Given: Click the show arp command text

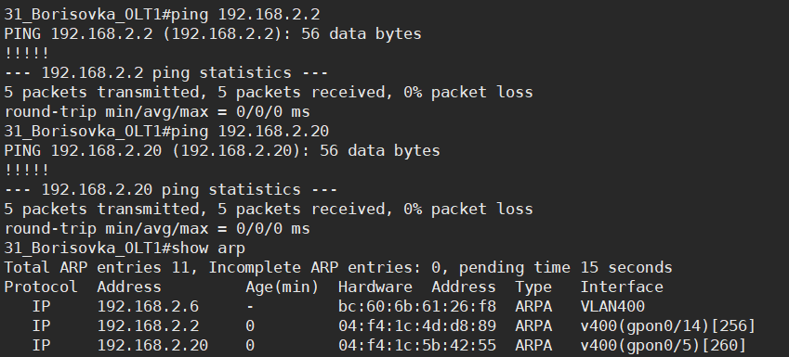Looking at the screenshot, I should click(208, 249).
